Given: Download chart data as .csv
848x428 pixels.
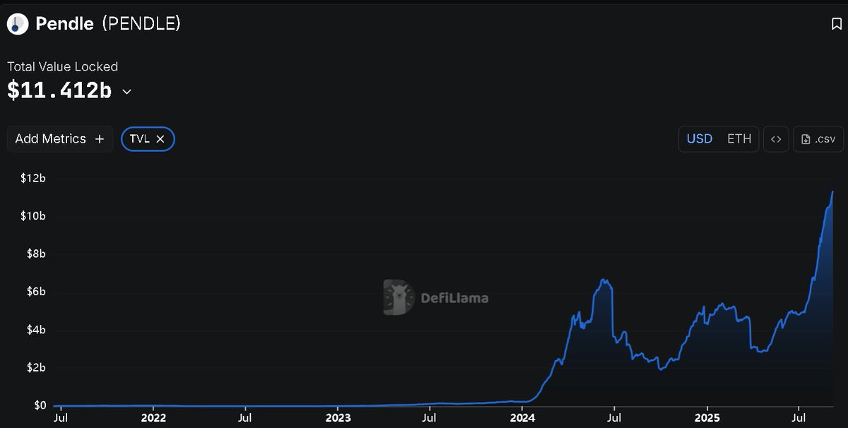Looking at the screenshot, I should pos(818,139).
